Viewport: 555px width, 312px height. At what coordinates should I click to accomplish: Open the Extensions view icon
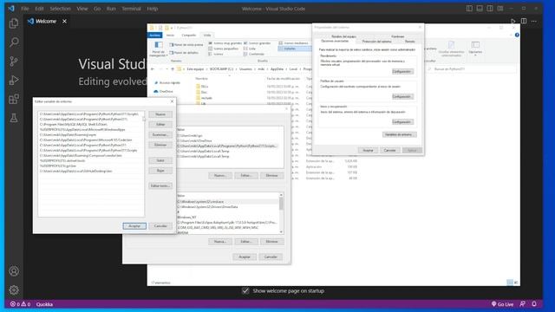coord(14,99)
